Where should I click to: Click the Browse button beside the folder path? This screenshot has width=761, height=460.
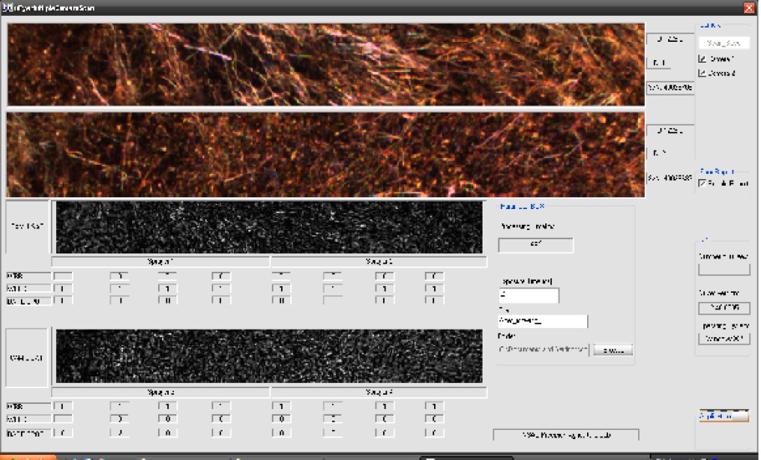[613, 350]
